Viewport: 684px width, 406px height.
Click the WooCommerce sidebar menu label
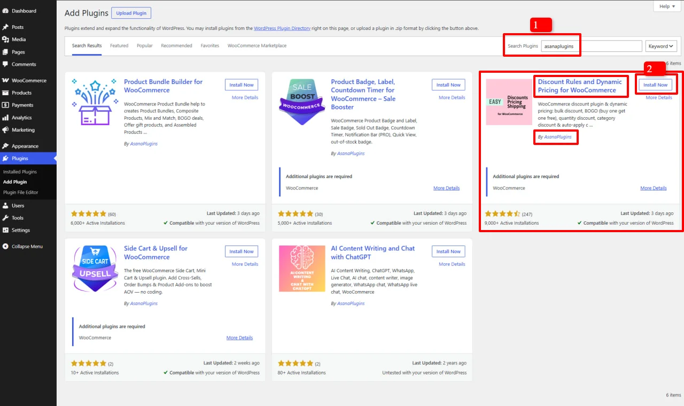tap(29, 80)
